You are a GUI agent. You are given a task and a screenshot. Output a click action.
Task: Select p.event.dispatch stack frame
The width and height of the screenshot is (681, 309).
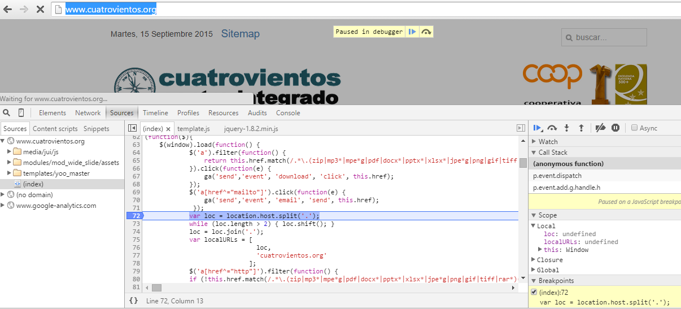pos(605,176)
